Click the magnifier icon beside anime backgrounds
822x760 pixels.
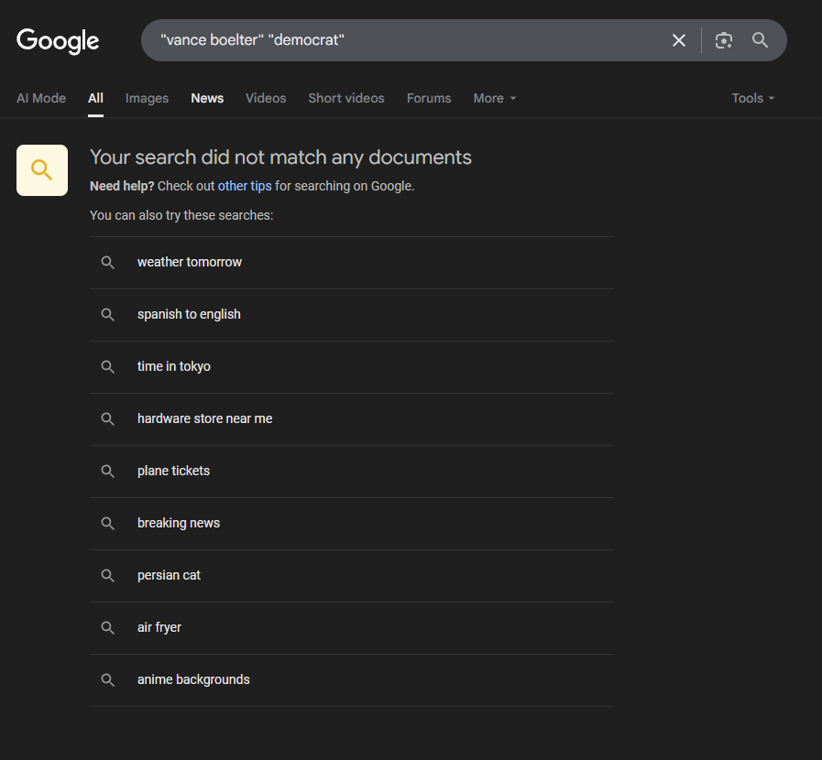107,679
